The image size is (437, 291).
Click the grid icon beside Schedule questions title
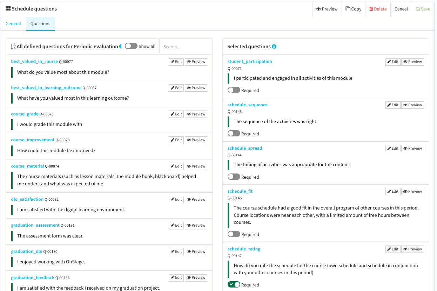tap(8, 9)
